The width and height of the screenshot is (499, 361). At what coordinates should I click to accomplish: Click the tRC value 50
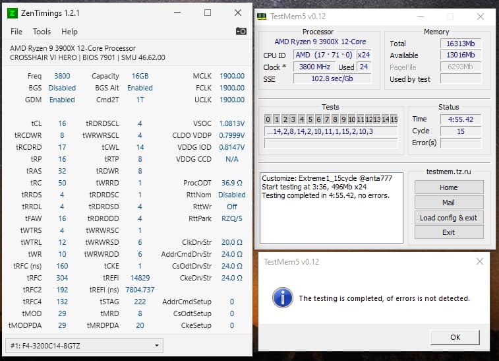(x=62, y=183)
